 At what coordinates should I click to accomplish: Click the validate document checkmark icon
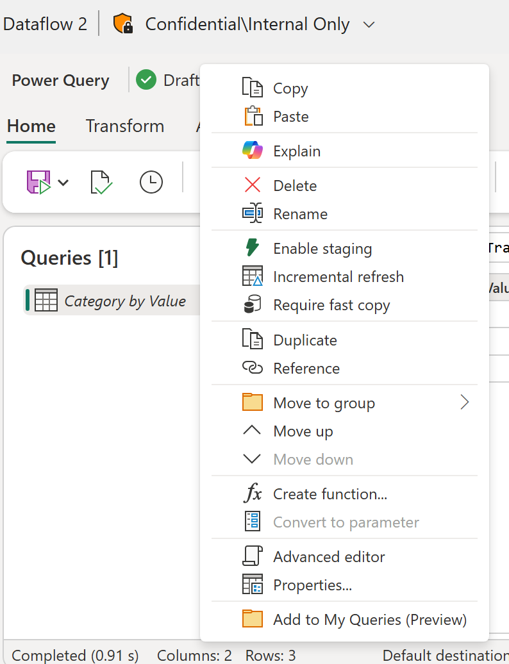(101, 182)
